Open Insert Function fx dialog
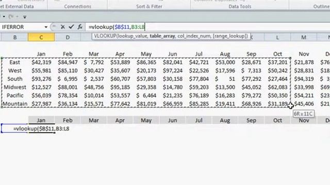 pos(80,27)
